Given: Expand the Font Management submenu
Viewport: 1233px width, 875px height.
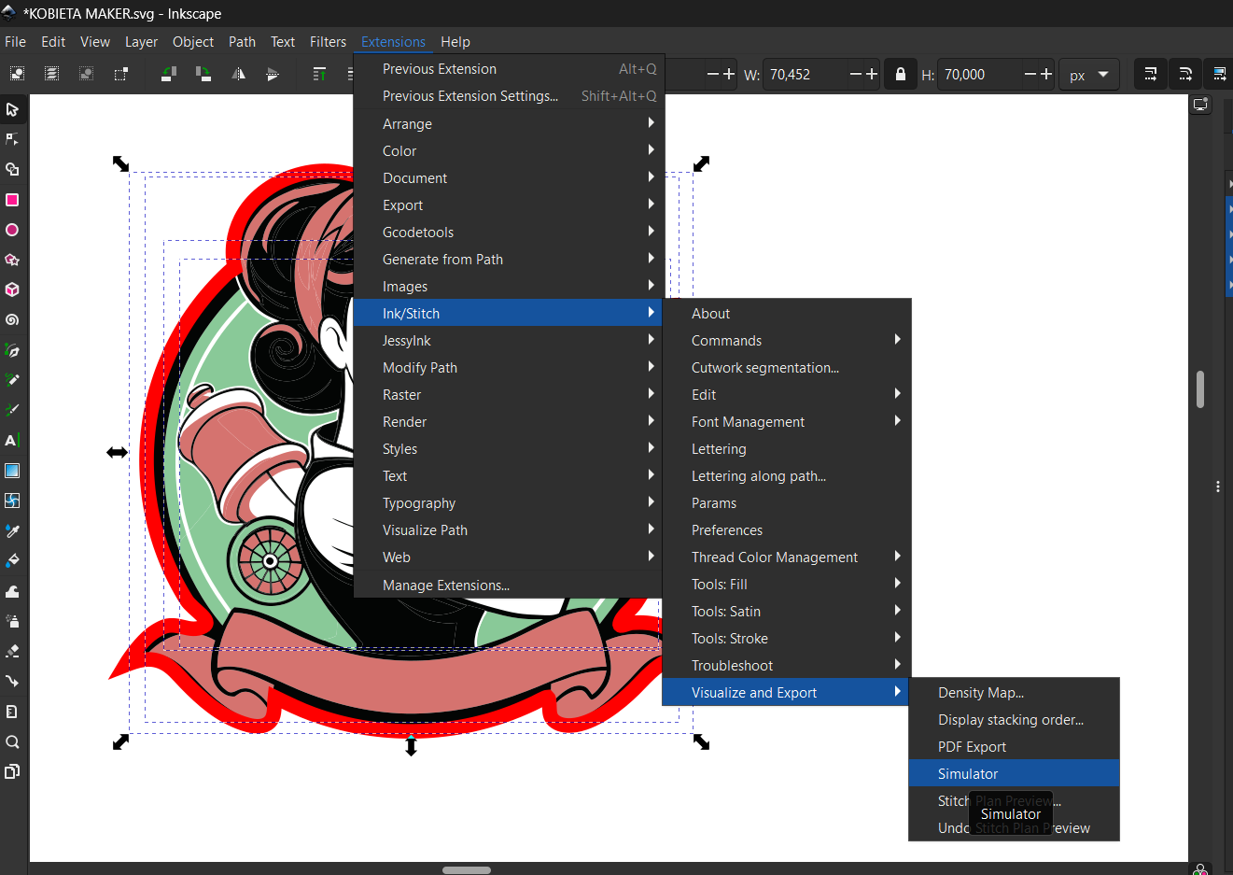Looking at the screenshot, I should pyautogui.click(x=786, y=421).
